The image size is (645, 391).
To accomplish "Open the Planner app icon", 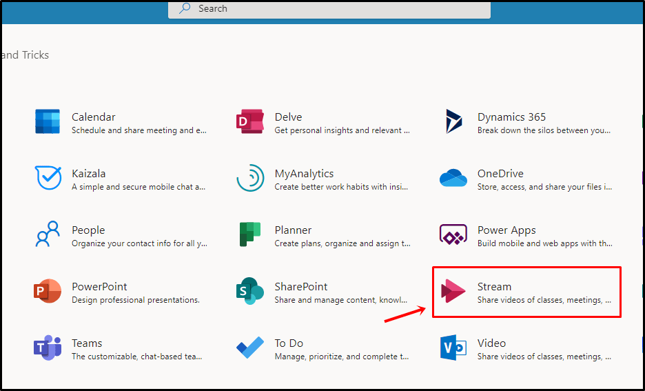I will (250, 235).
